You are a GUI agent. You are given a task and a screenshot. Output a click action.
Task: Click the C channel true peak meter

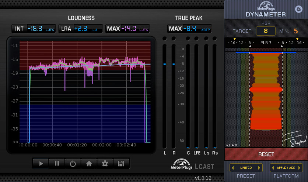click(188, 96)
